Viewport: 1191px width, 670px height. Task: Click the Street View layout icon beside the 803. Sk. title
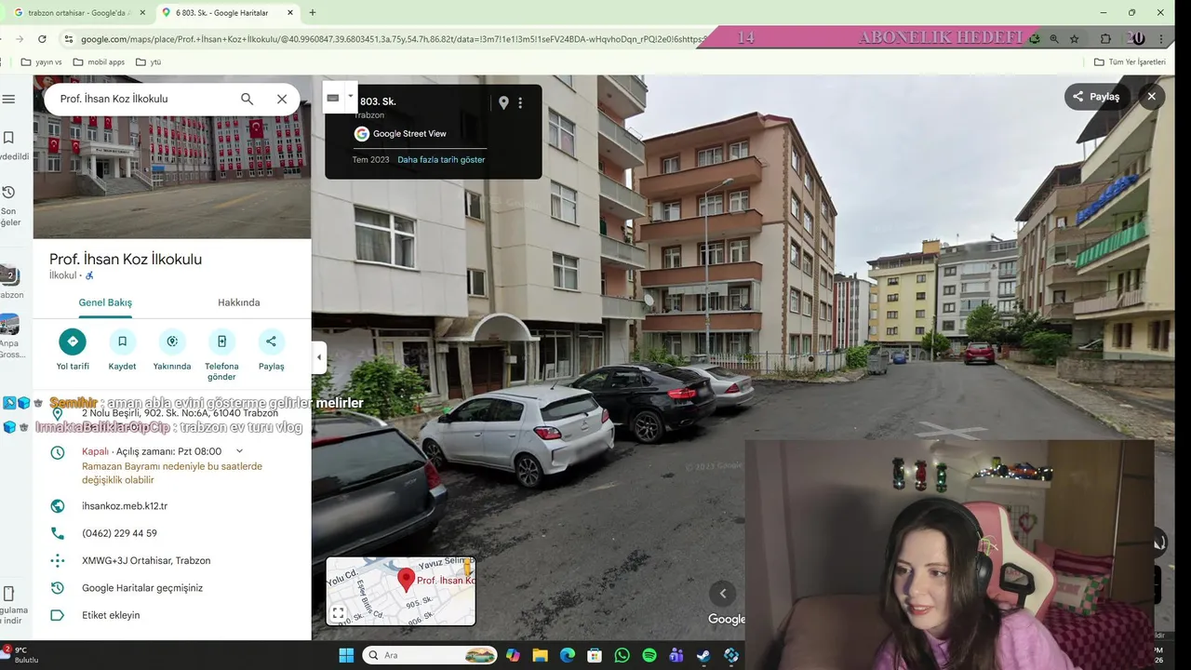point(333,98)
